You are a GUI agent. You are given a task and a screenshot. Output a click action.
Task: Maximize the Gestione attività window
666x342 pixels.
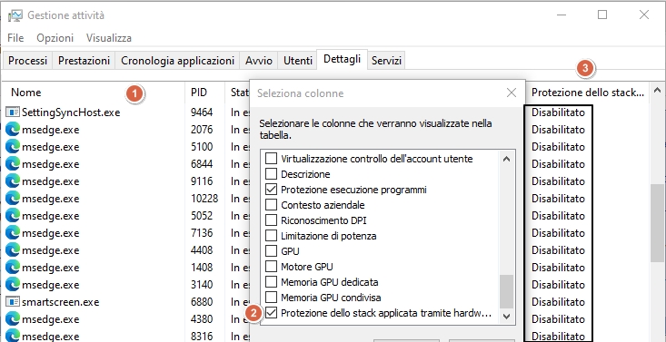pos(601,15)
